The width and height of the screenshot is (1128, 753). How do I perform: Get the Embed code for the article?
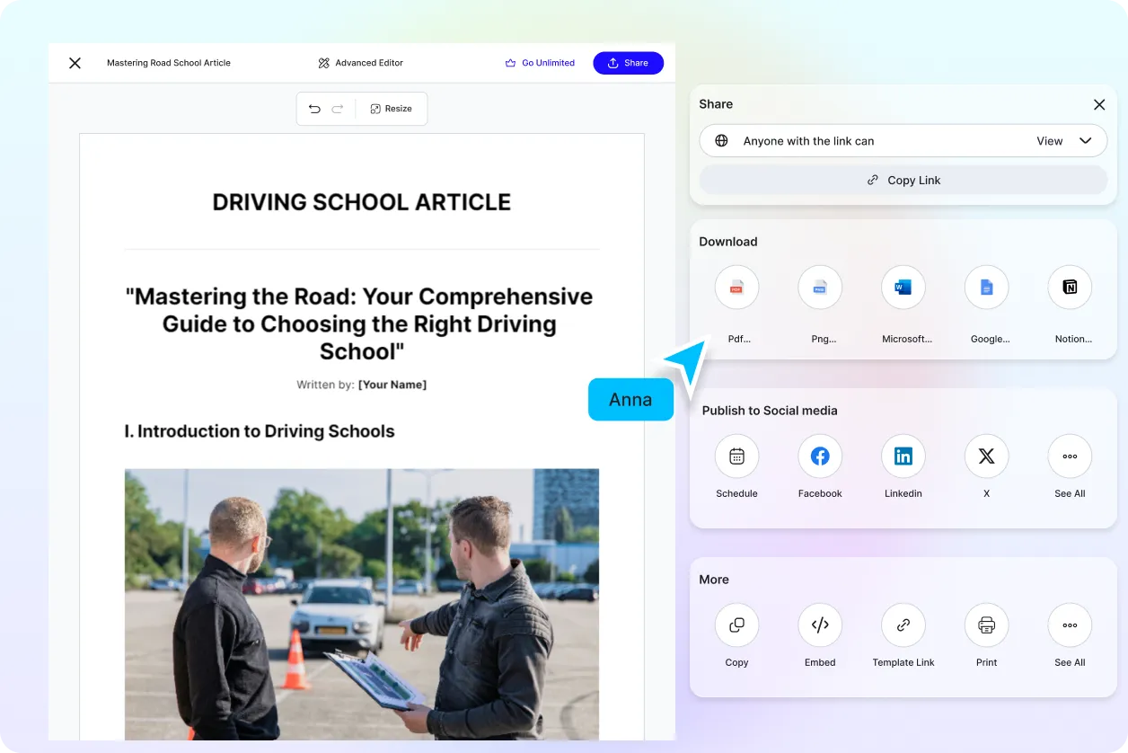pyautogui.click(x=820, y=625)
